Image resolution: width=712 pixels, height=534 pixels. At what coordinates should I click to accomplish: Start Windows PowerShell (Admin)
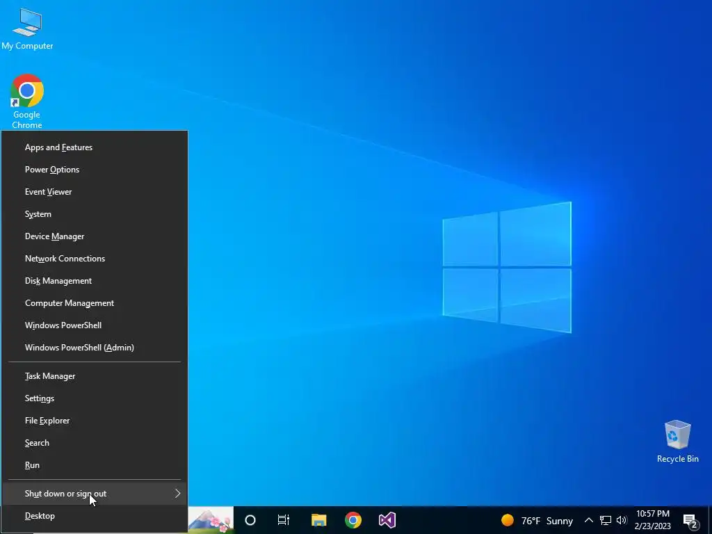pyautogui.click(x=95, y=348)
